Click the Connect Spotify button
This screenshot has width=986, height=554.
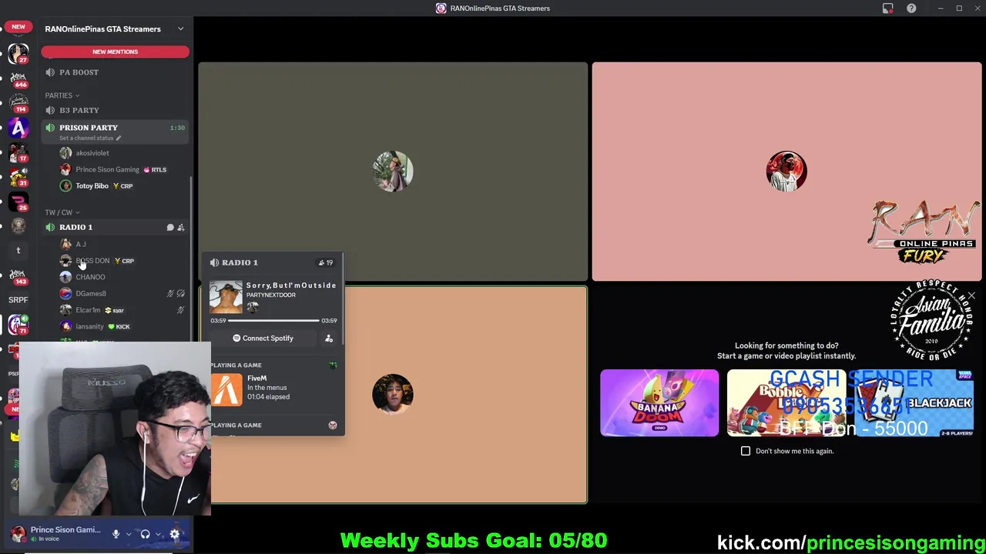pyautogui.click(x=263, y=339)
